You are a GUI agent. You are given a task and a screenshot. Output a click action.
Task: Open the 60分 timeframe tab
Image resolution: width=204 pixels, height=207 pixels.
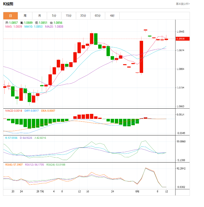click(98, 16)
